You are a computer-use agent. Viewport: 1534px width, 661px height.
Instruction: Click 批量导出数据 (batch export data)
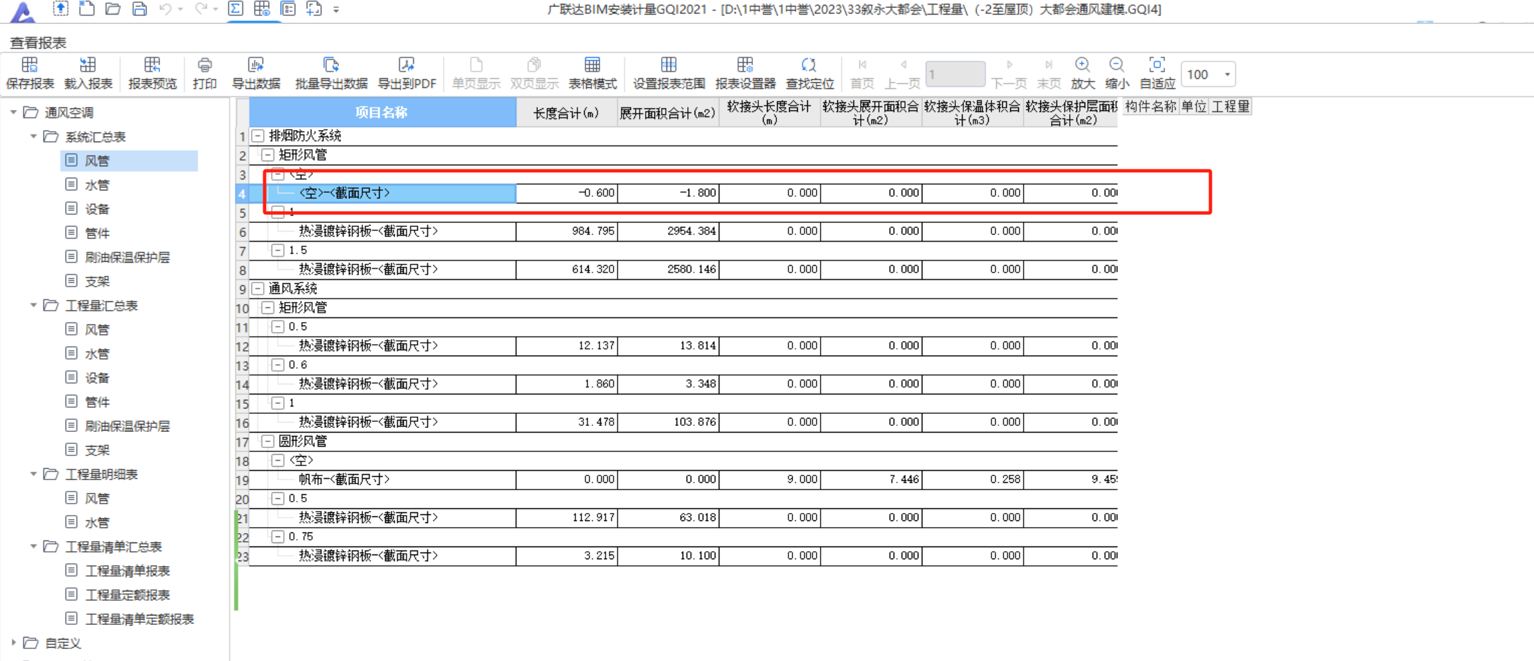point(331,73)
